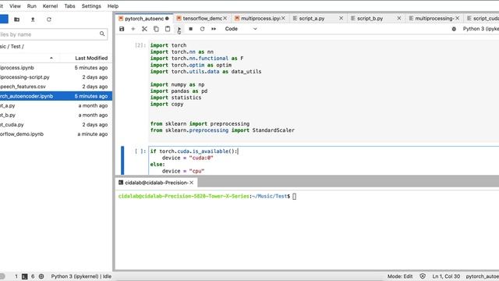Click the terminal prompt line
Screen dimensions: 499x281
[207, 196]
